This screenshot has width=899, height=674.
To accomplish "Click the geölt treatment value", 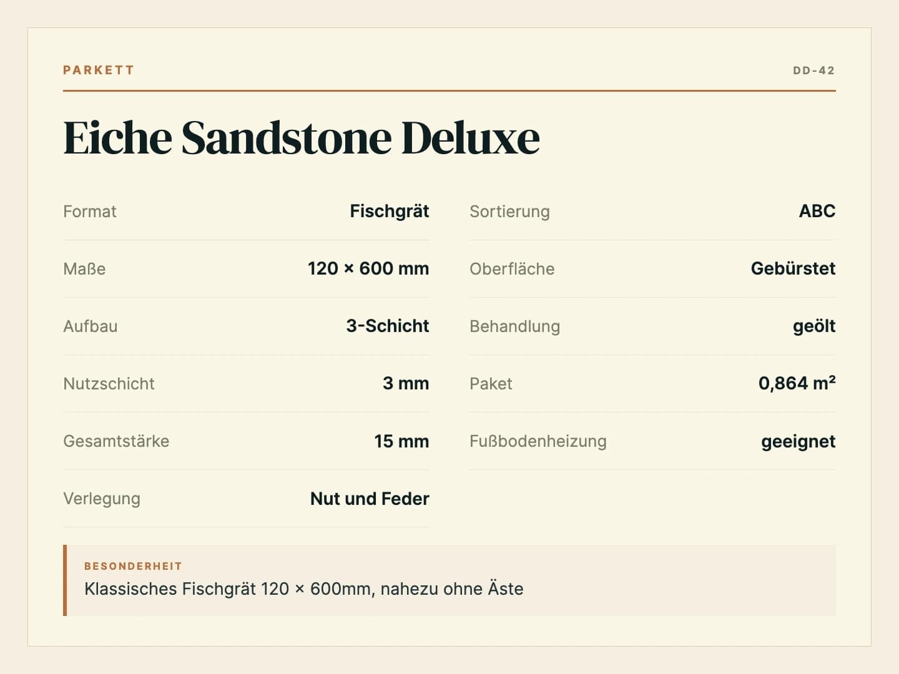I will (814, 326).
